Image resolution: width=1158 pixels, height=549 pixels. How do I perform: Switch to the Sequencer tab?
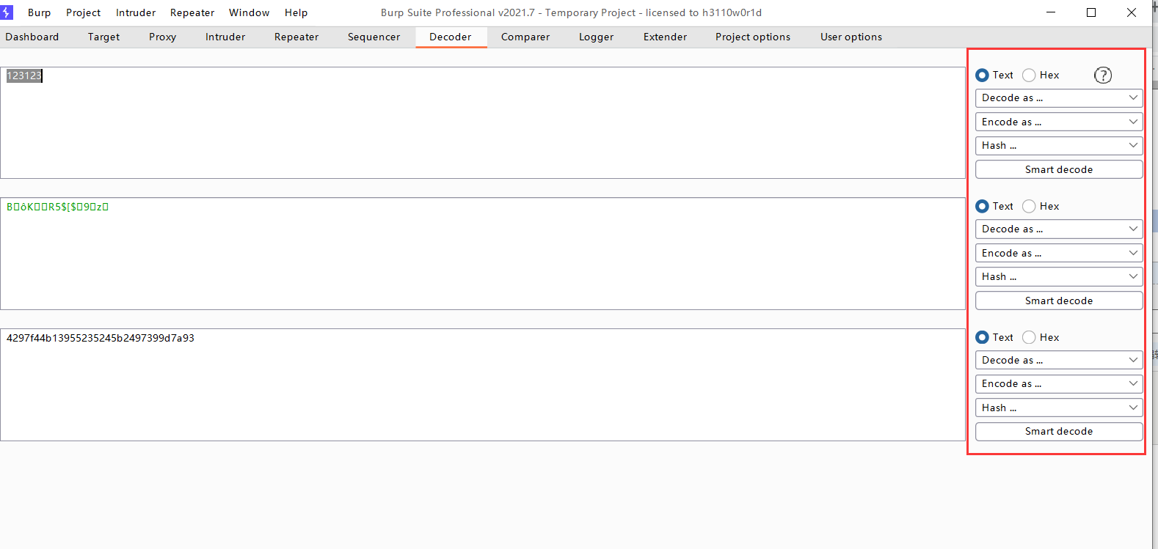[374, 37]
